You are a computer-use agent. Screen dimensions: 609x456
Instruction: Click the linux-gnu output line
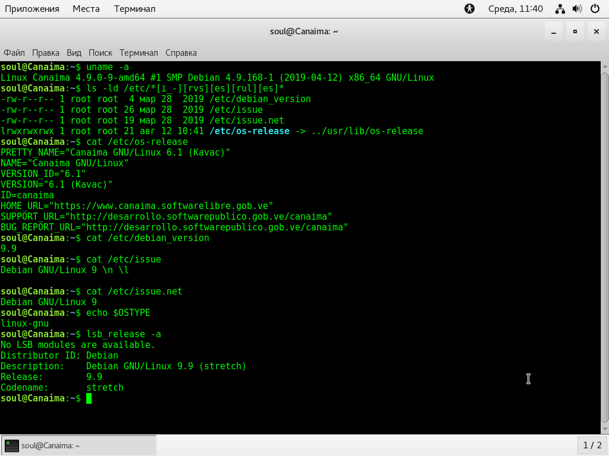coord(24,324)
